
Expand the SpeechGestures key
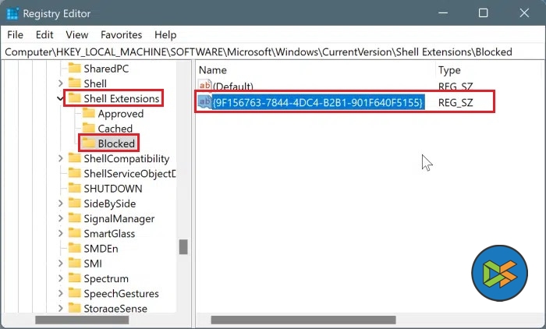[61, 293]
